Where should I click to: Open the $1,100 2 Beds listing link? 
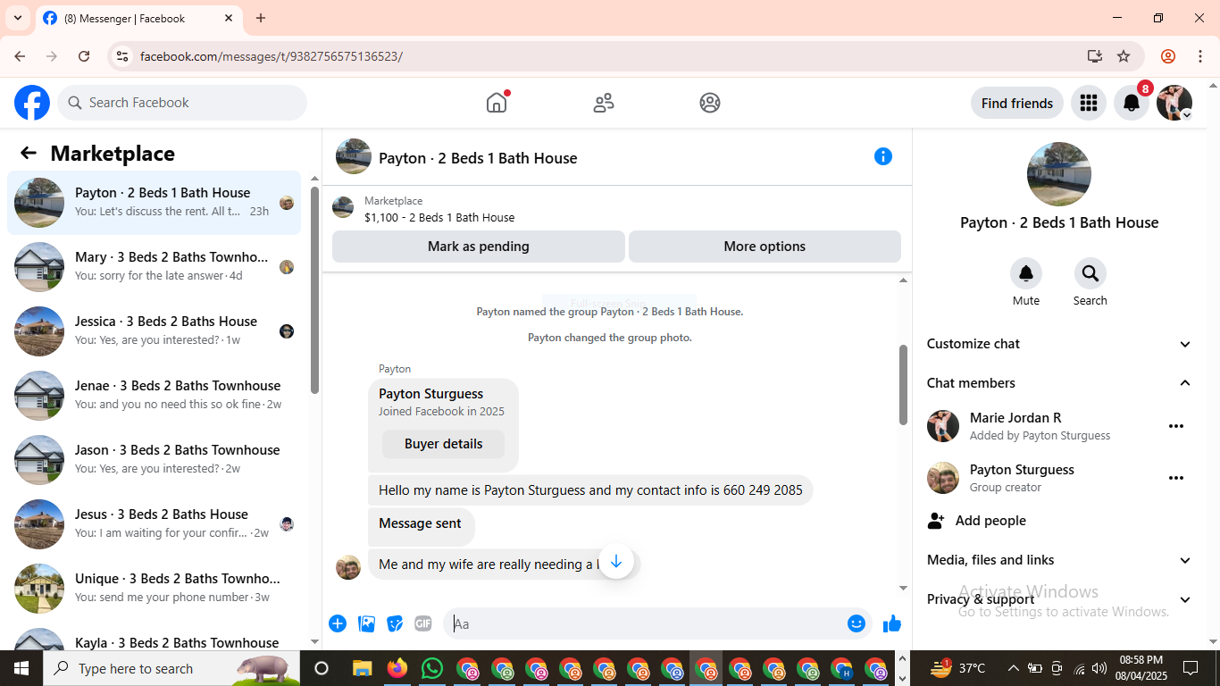(439, 217)
